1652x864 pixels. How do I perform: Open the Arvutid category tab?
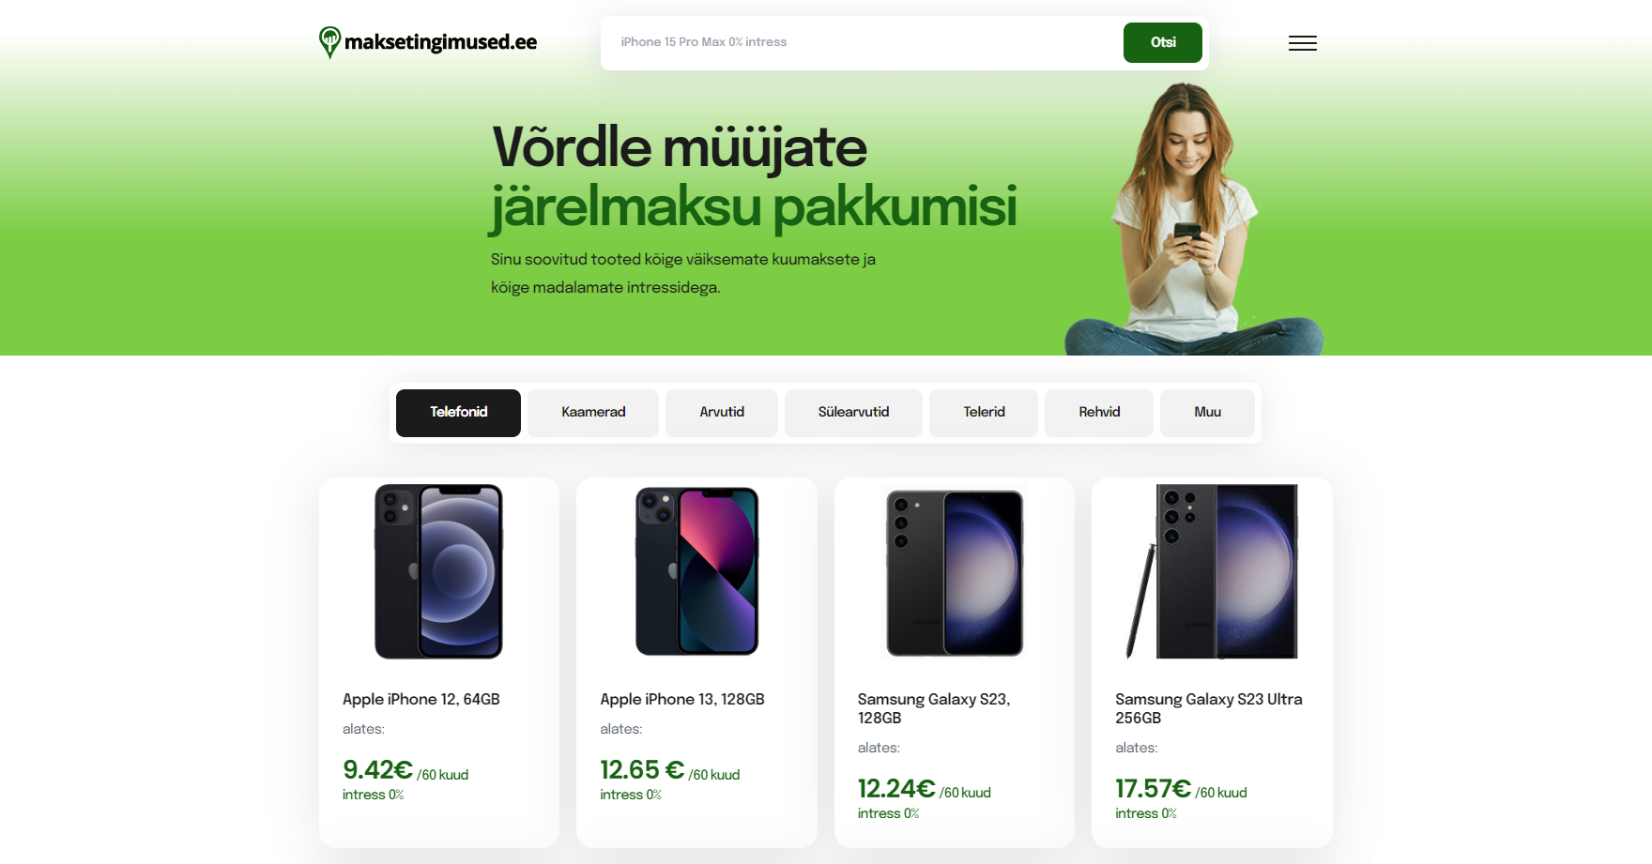(722, 413)
